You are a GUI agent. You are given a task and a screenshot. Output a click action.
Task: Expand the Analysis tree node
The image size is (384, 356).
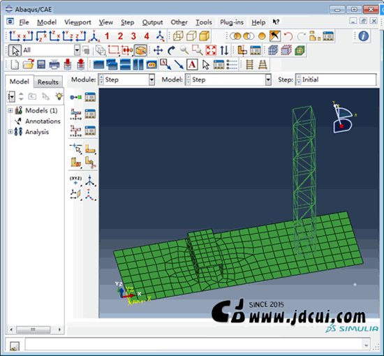[x=10, y=132]
